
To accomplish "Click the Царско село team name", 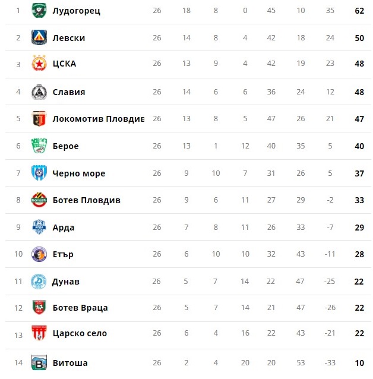I will 80,333.
